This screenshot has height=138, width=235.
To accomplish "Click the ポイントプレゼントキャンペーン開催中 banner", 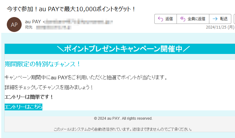I will [x=120, y=49].
